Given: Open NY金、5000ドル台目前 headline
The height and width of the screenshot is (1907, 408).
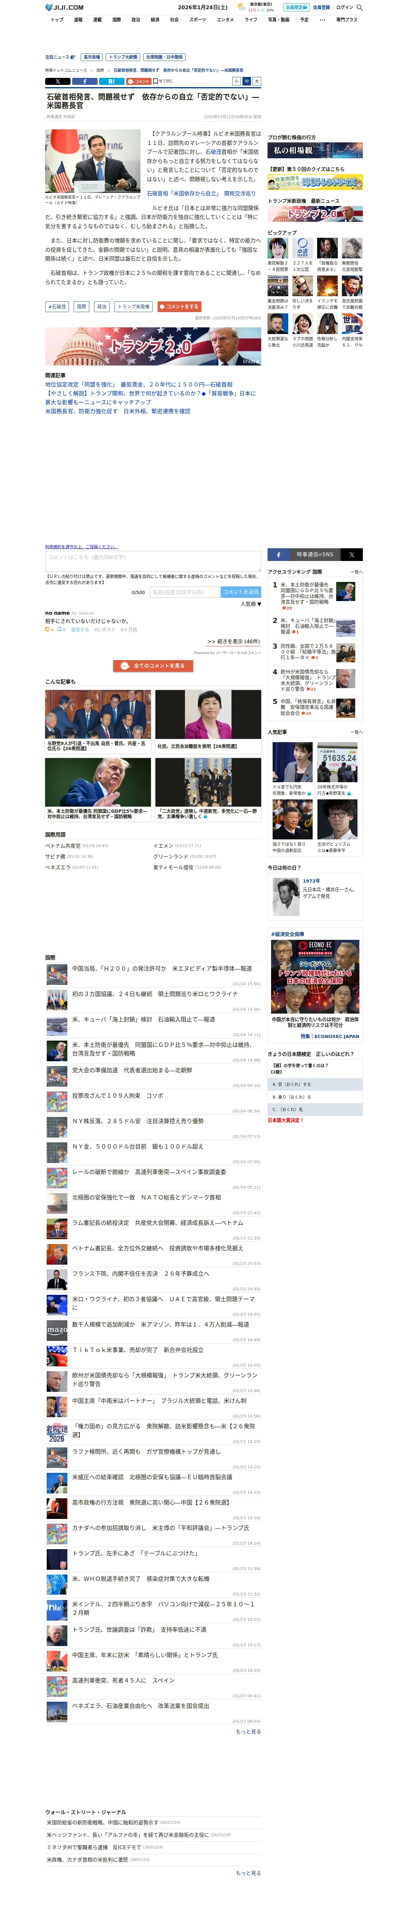Looking at the screenshot, I should (x=137, y=1146).
